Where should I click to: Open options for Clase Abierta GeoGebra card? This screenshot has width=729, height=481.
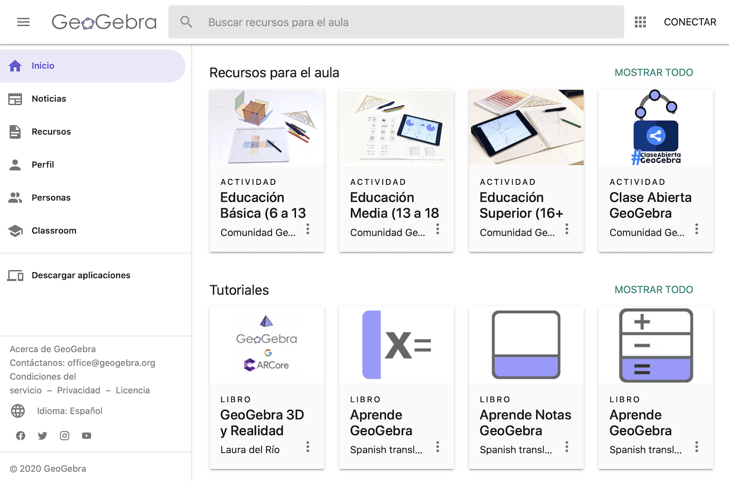(697, 229)
